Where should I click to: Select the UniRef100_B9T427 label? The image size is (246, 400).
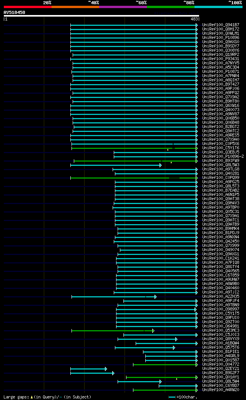(221, 84)
